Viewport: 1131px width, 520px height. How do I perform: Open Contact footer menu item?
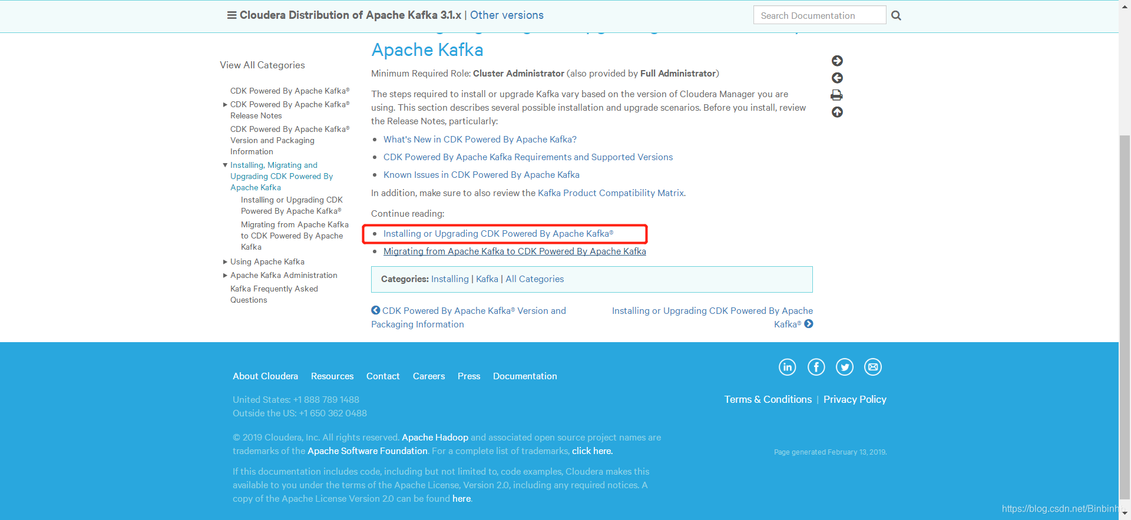click(383, 376)
